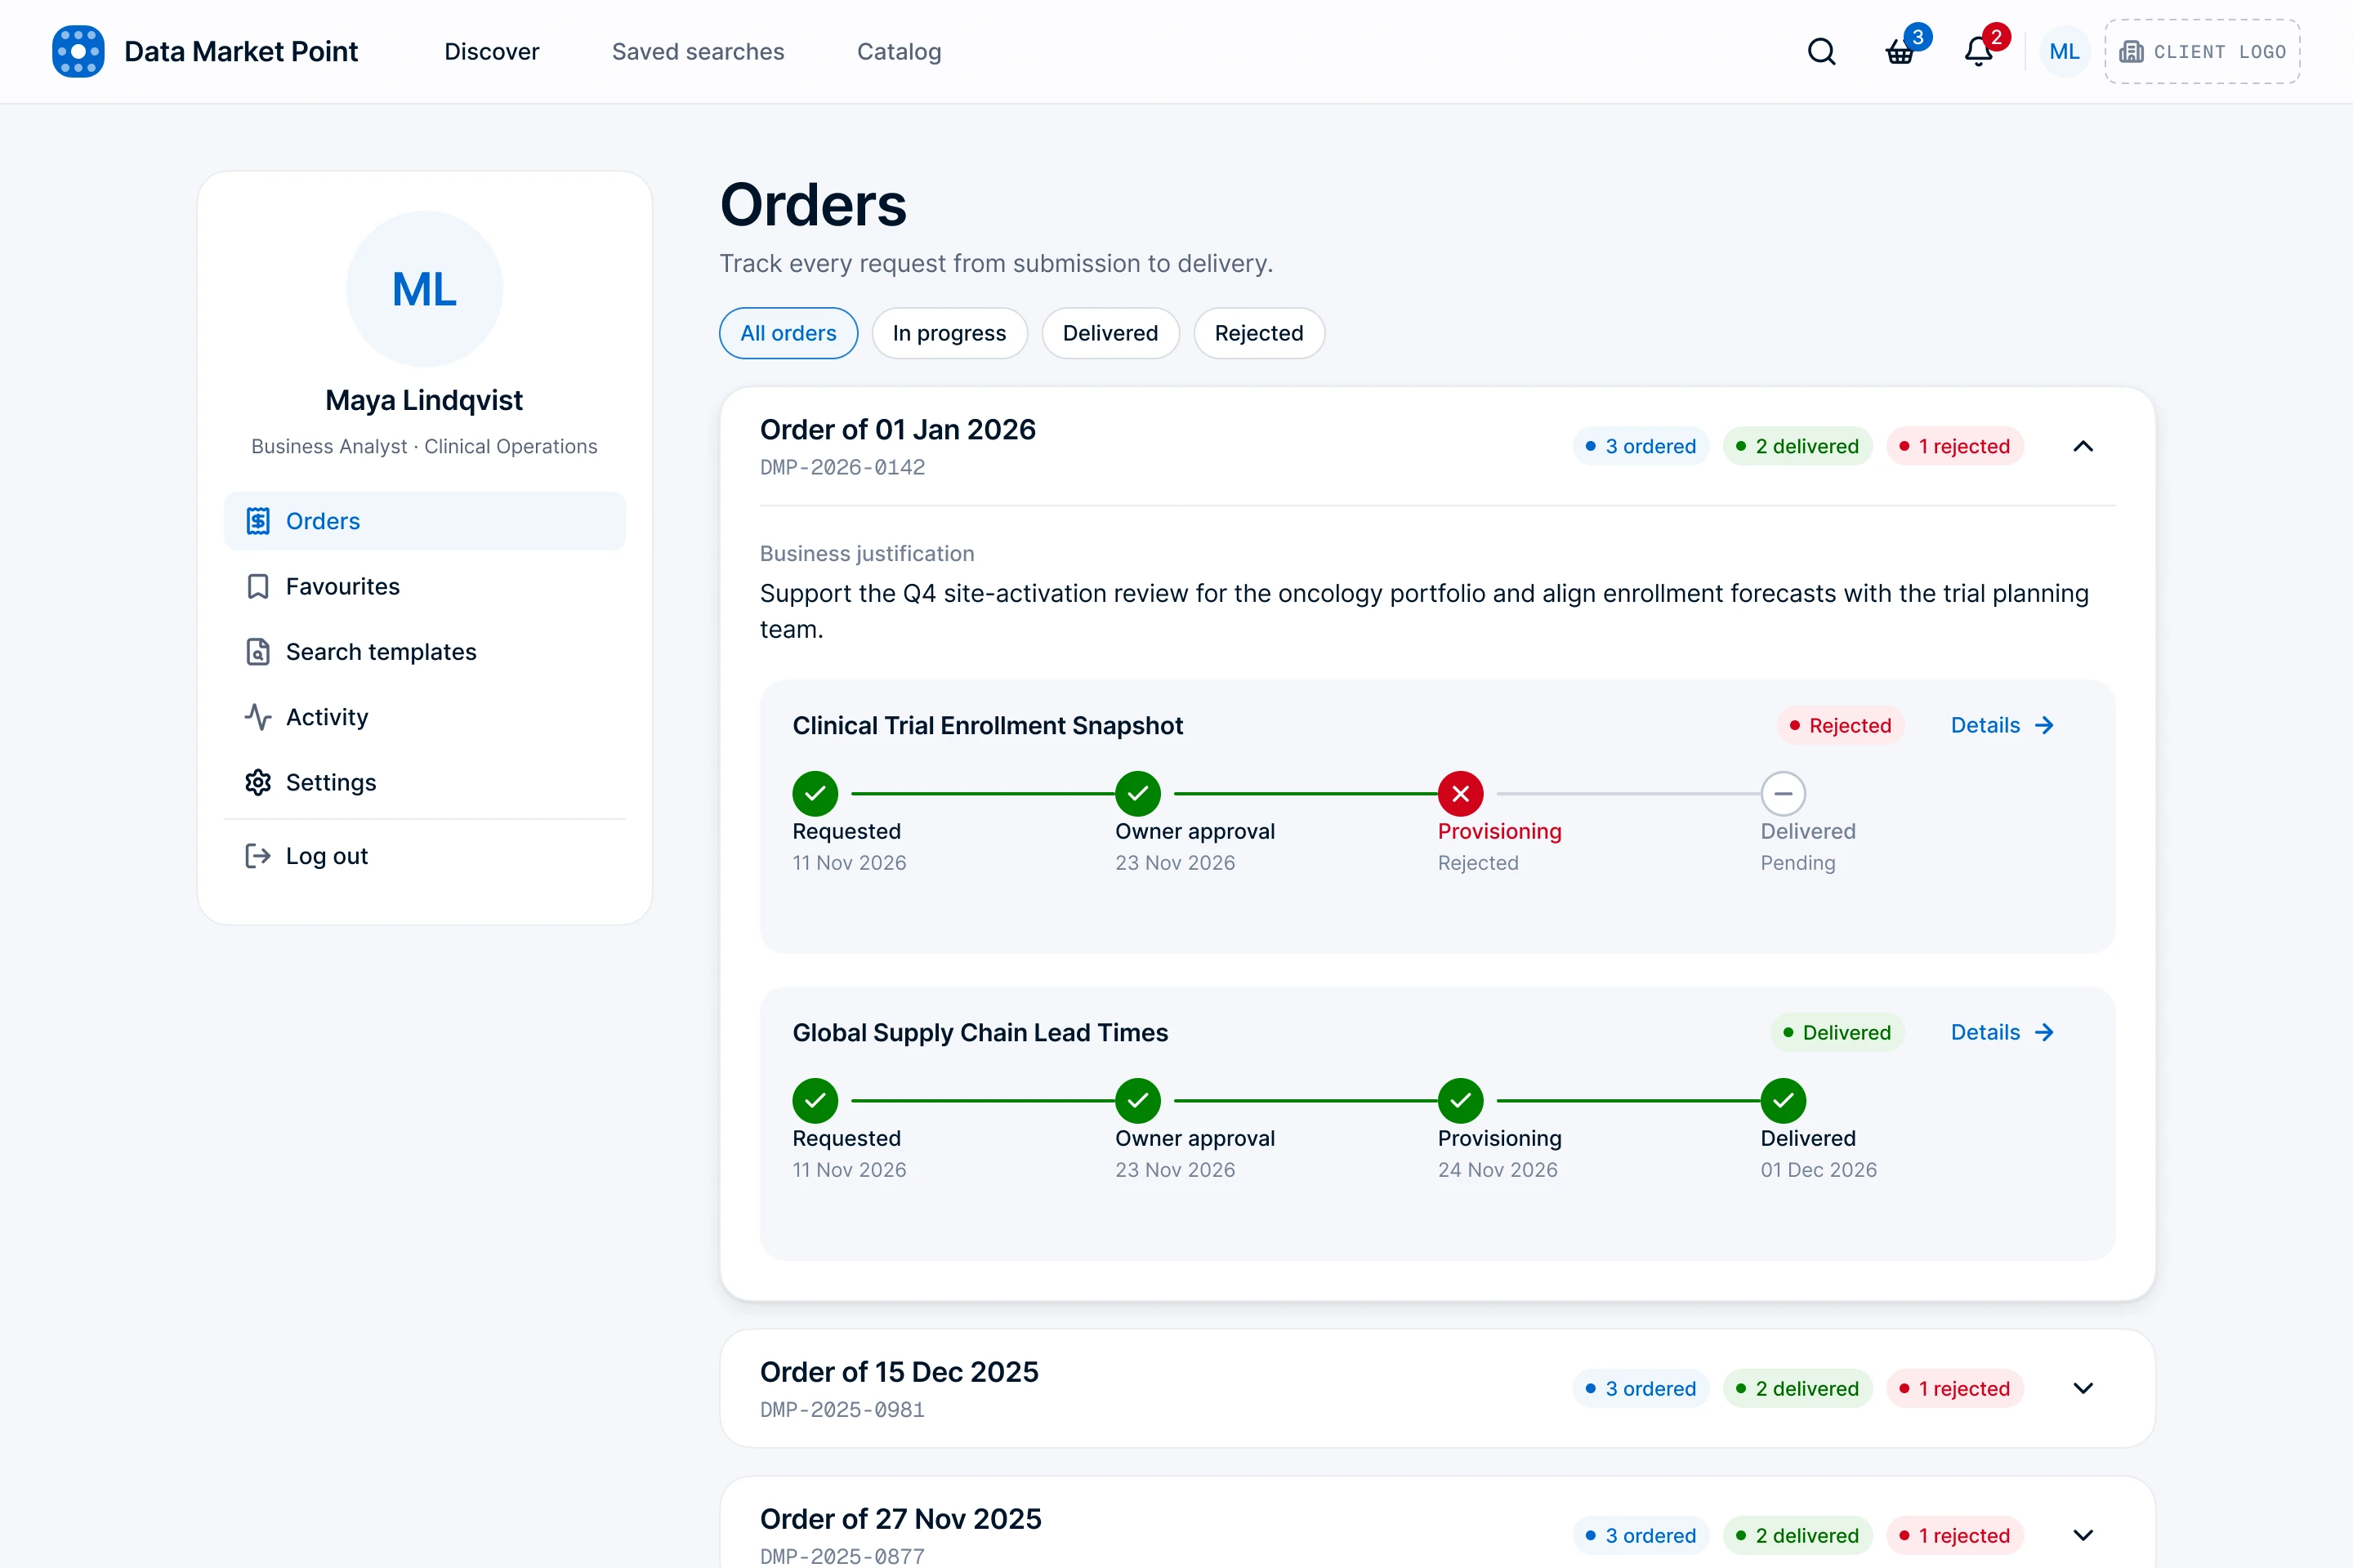2353x1568 pixels.
Task: Click the ML avatar in the header
Action: pos(2064,51)
